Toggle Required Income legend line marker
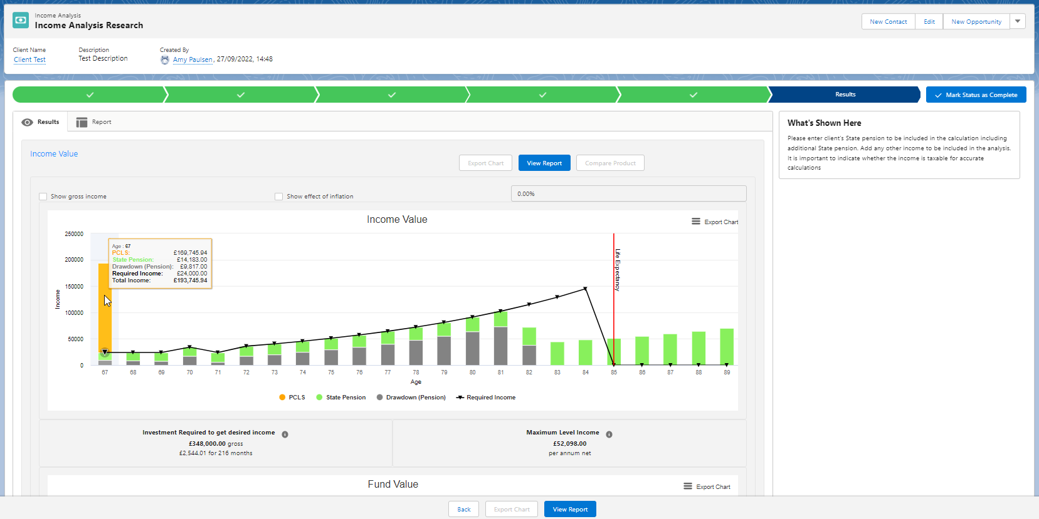The image size is (1039, 519). pos(460,398)
